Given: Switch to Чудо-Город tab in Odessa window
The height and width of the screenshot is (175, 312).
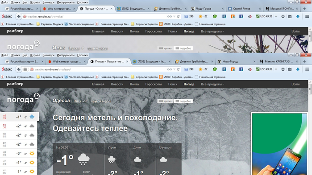Looking at the screenshot, I should [x=236, y=61].
